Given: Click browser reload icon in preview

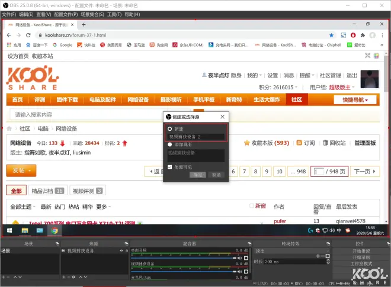Looking at the screenshot, I should click(x=28, y=35).
